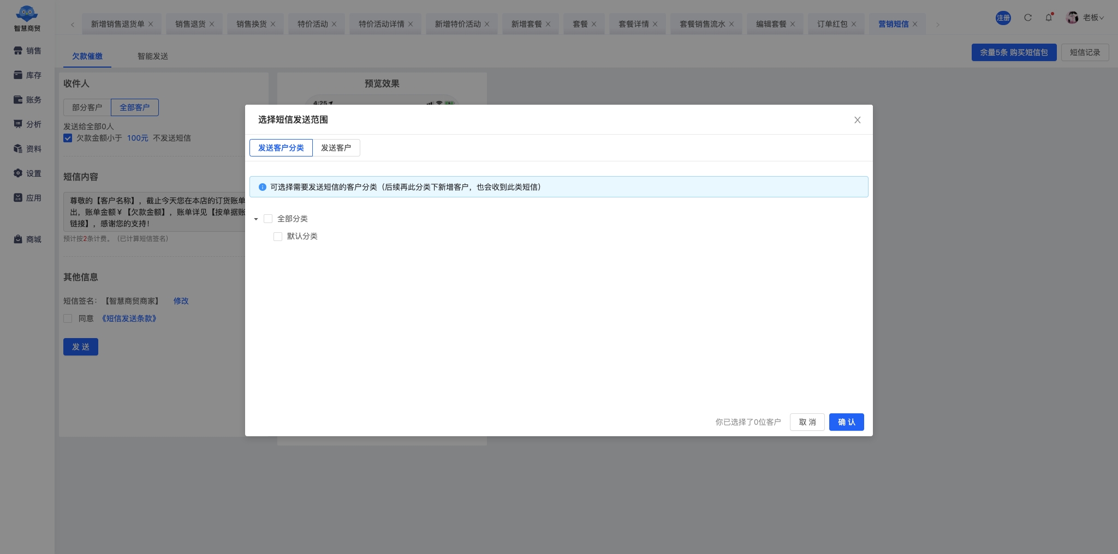Open the 分析 sidebar menu
1118x554 pixels.
point(27,124)
